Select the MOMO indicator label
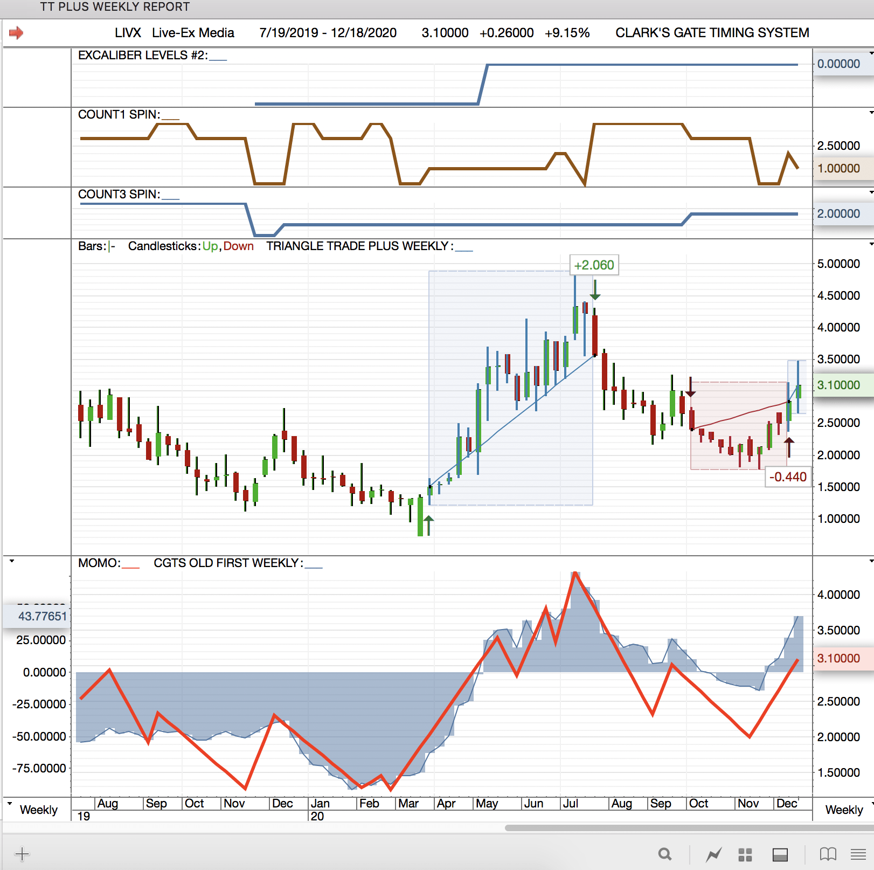 coord(99,563)
